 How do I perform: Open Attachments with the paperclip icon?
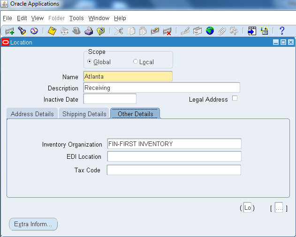221,31
